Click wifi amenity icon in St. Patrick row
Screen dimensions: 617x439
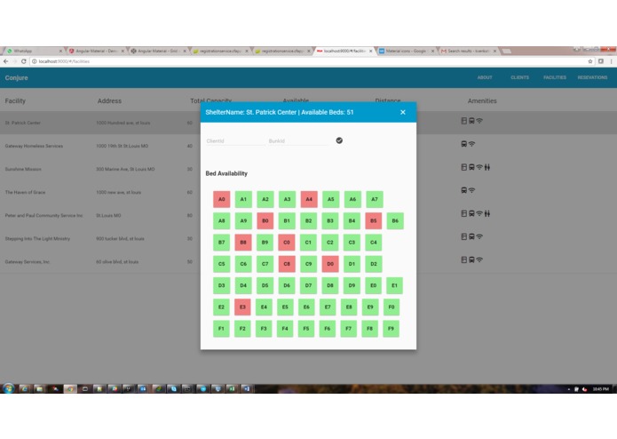click(479, 121)
